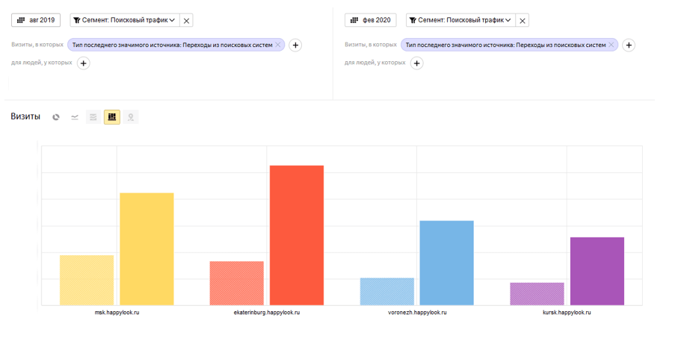
Task: Select the bar columns chart view
Action: click(112, 116)
